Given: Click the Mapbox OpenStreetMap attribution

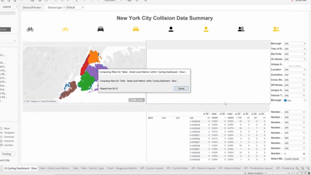Looking at the screenshot, I should pos(40,101).
